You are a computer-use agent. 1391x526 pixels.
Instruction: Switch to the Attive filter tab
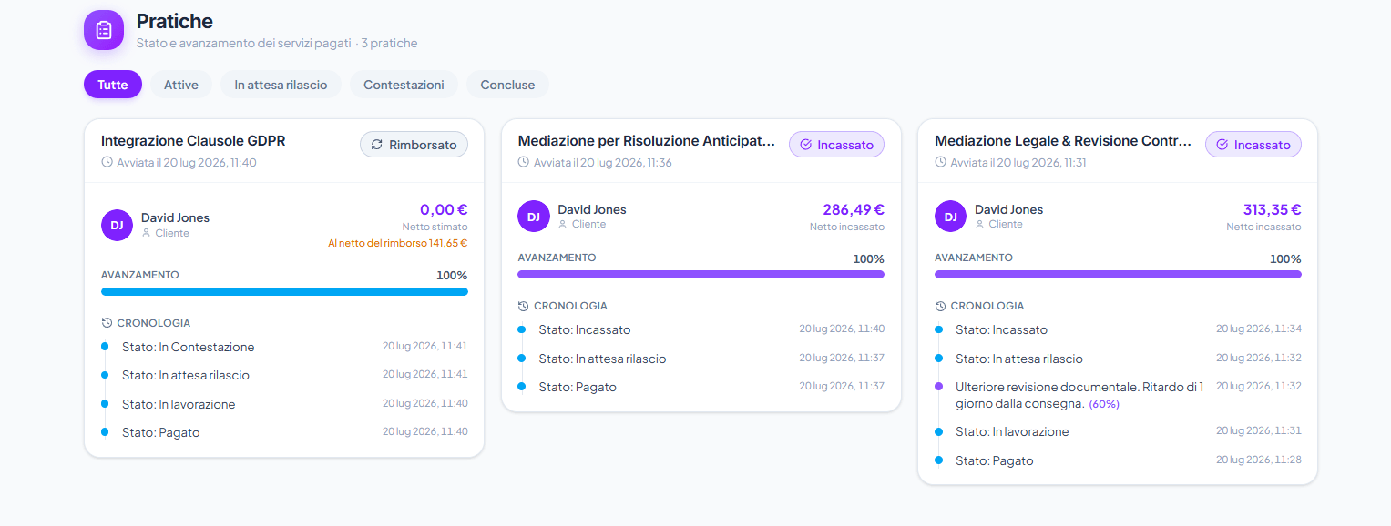(x=181, y=85)
